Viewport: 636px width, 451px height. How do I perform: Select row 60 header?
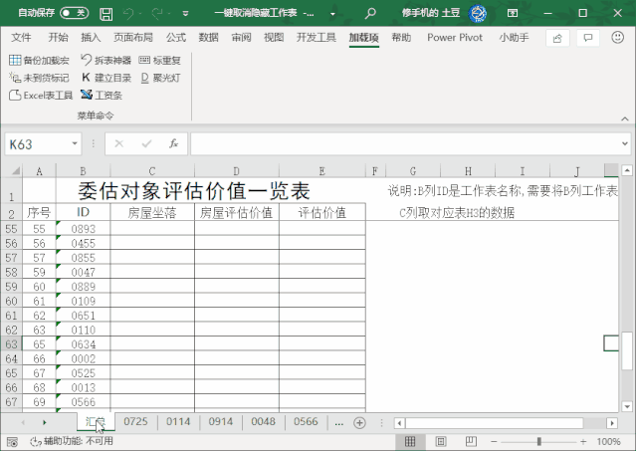click(11, 301)
